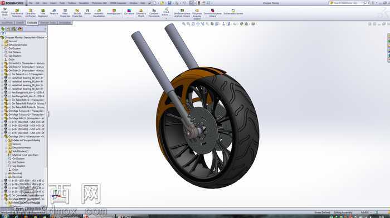This screenshot has width=390, height=218.
Task: Click Zoom to Fit in view toolbar
Action: [x=184, y=24]
